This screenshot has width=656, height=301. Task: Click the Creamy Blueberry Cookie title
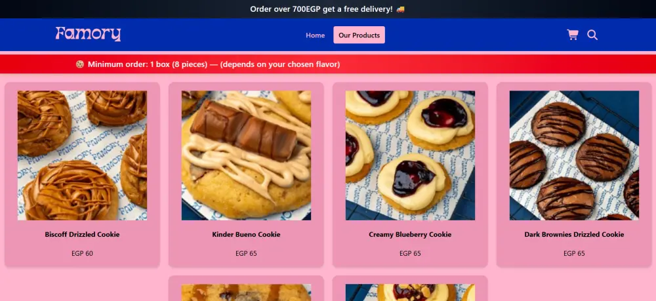coord(410,235)
